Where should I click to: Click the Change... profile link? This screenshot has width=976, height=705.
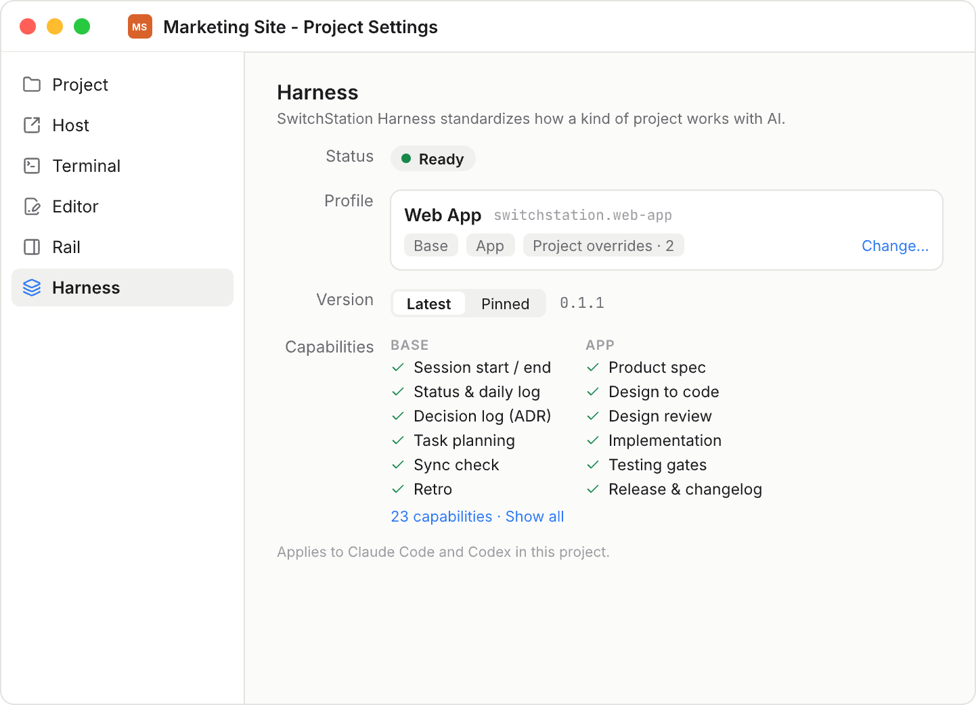[x=895, y=246]
